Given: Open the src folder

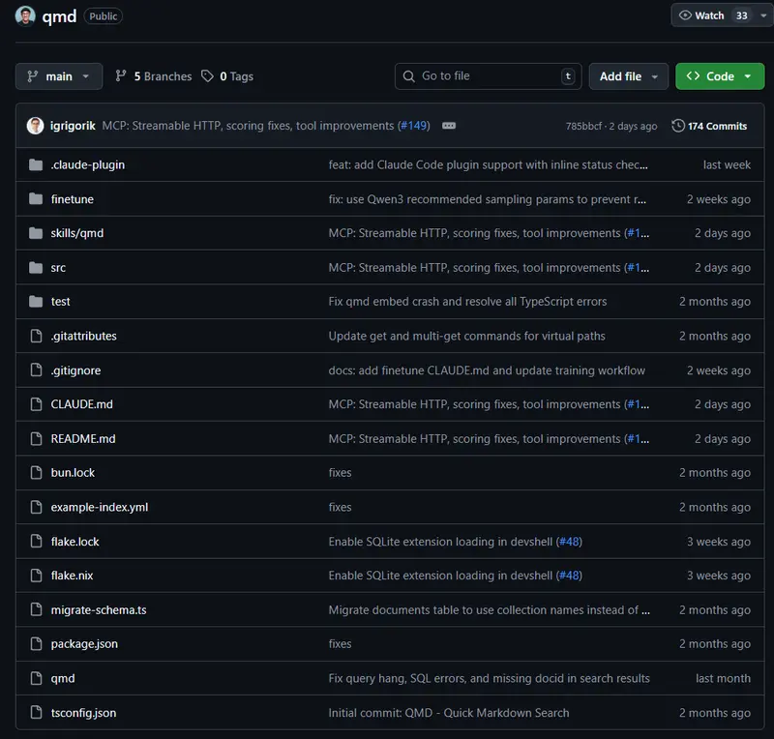Looking at the screenshot, I should [x=59, y=268].
